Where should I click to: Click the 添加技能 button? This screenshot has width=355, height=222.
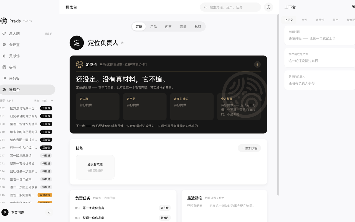[x=249, y=148]
